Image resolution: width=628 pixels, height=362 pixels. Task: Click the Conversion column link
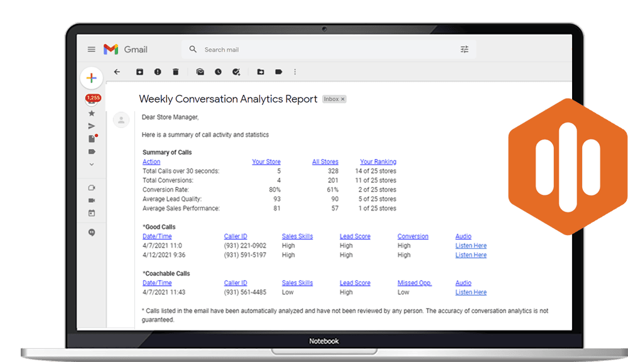[x=413, y=236]
